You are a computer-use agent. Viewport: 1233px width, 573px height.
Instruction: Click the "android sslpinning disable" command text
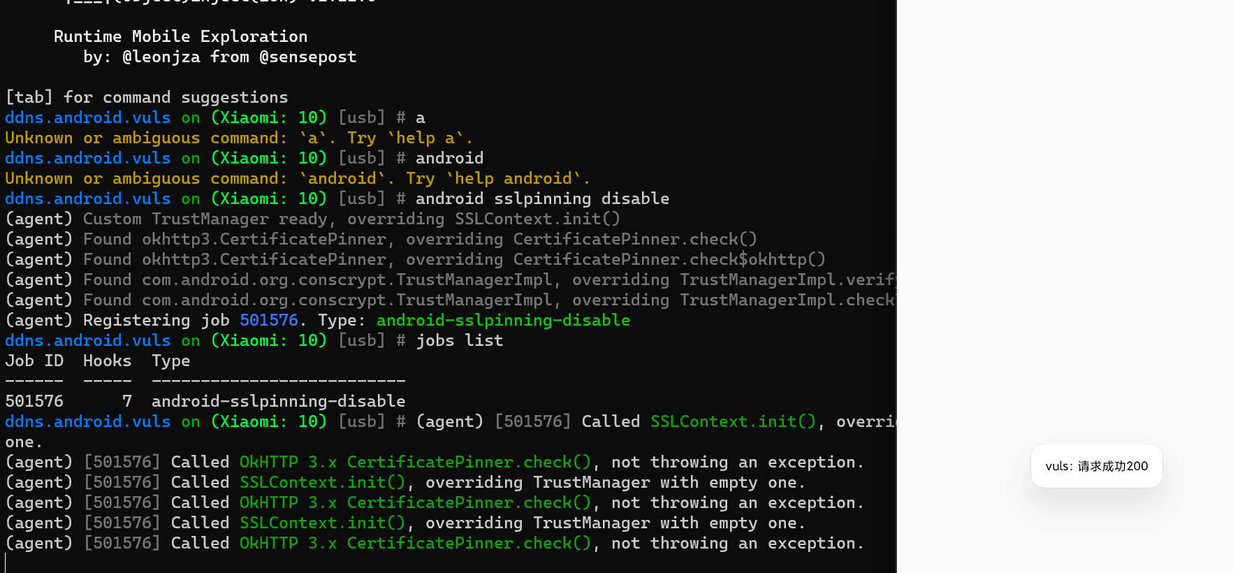(542, 198)
